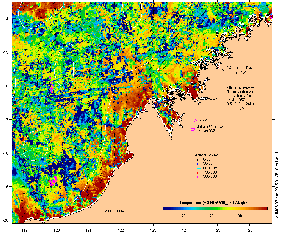Click the 'ANMN 12h av.' legend heading
This screenshot has width=281, height=233.
pos(207,155)
